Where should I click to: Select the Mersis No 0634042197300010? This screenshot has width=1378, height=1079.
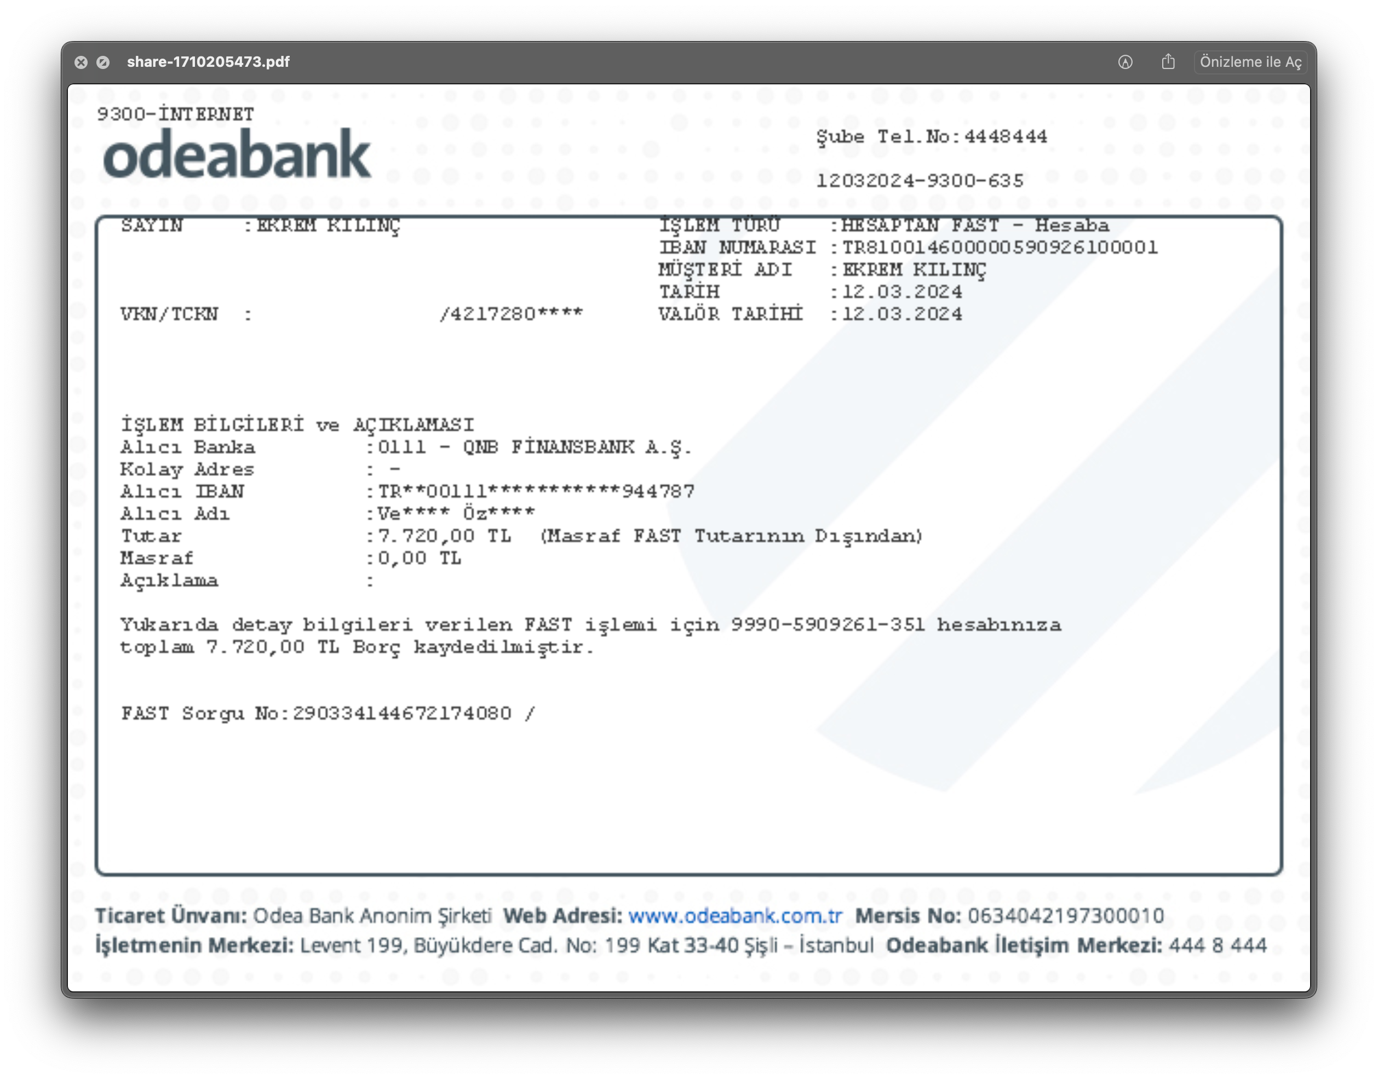(x=1065, y=915)
